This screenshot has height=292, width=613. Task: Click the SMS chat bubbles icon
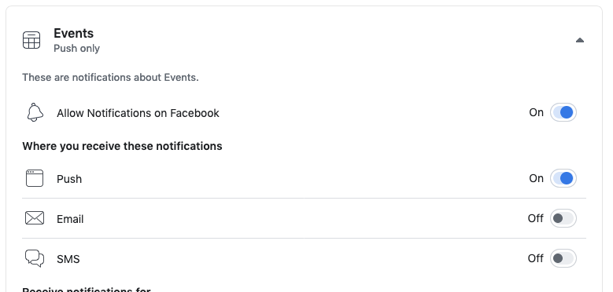click(35, 258)
